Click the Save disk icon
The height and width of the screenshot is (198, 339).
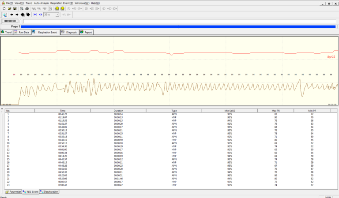[x=15, y=8]
